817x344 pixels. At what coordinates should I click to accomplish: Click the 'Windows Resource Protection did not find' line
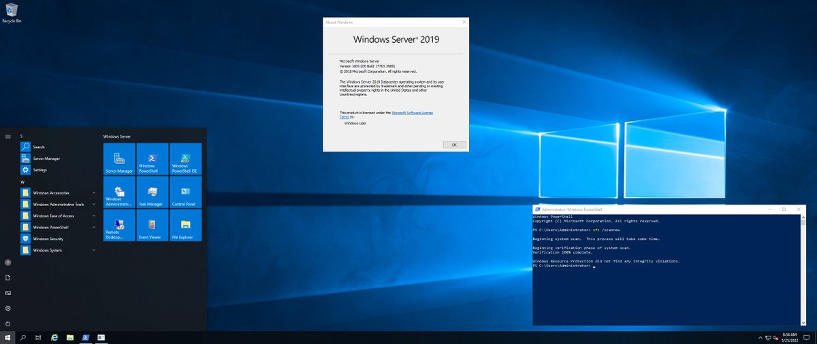coord(606,261)
